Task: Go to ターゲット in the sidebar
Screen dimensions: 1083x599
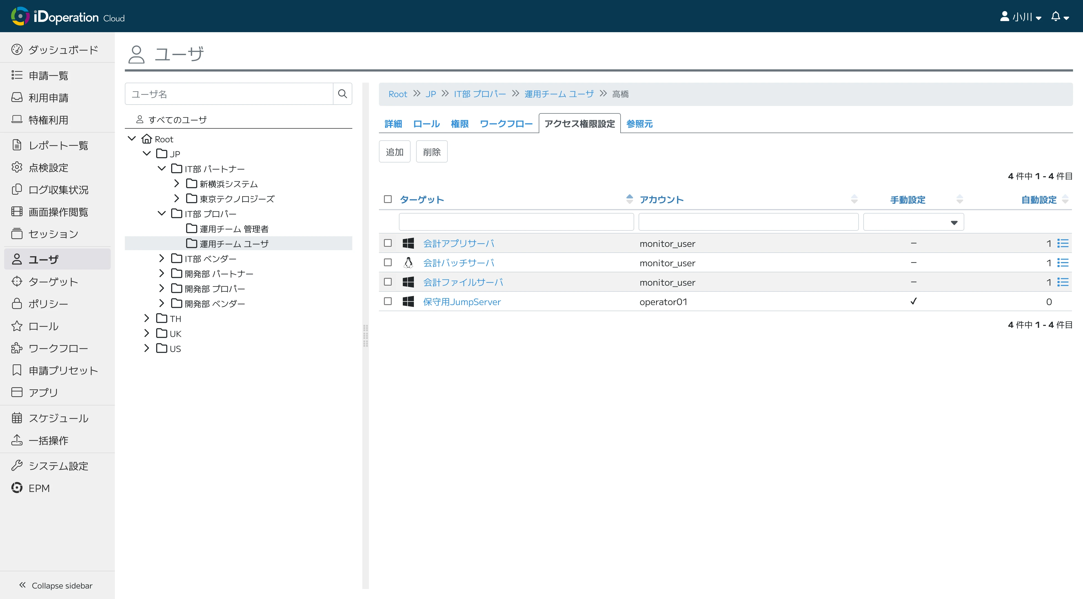Action: pyautogui.click(x=53, y=282)
